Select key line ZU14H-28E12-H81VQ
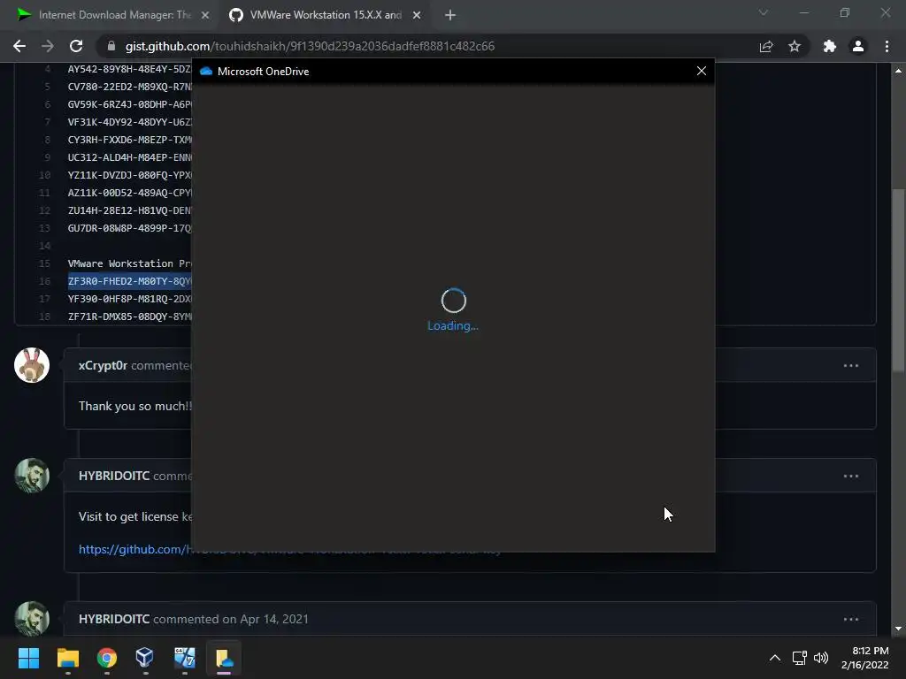 pyautogui.click(x=129, y=210)
